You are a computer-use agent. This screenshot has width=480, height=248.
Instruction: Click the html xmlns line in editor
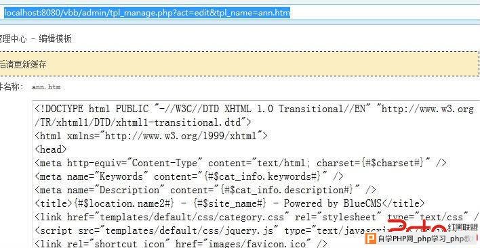click(x=151, y=136)
